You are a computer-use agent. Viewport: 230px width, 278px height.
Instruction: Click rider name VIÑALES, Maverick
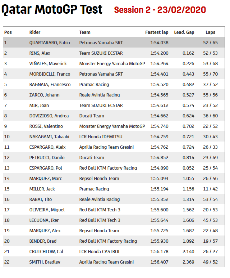(x=48, y=63)
